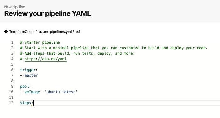Image resolution: width=220 pixels, height=118 pixels.
Task: Click the 'ubuntu-latest' string value
Action: coord(61,92)
